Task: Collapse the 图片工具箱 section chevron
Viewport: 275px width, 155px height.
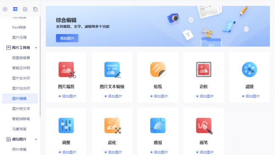Action: [x=36, y=48]
